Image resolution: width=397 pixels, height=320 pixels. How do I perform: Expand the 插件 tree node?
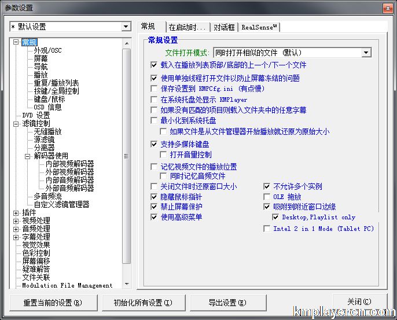16,213
